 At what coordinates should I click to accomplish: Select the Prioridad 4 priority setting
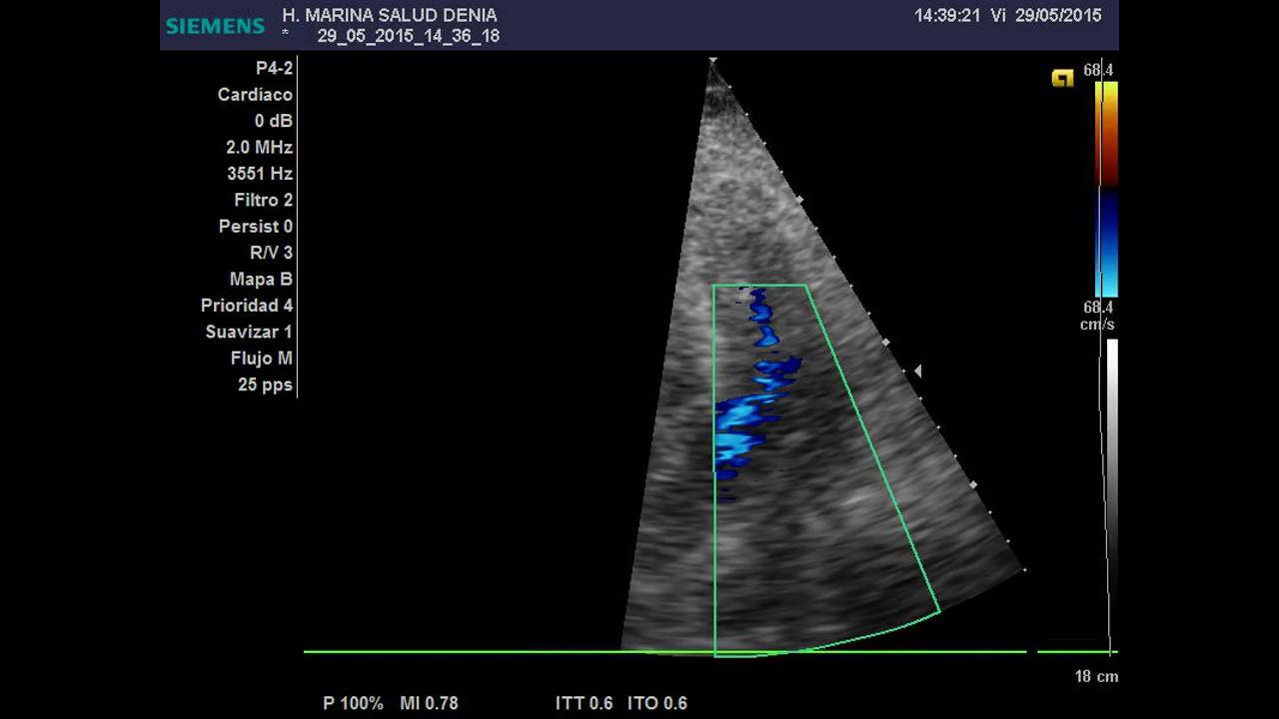pos(246,306)
